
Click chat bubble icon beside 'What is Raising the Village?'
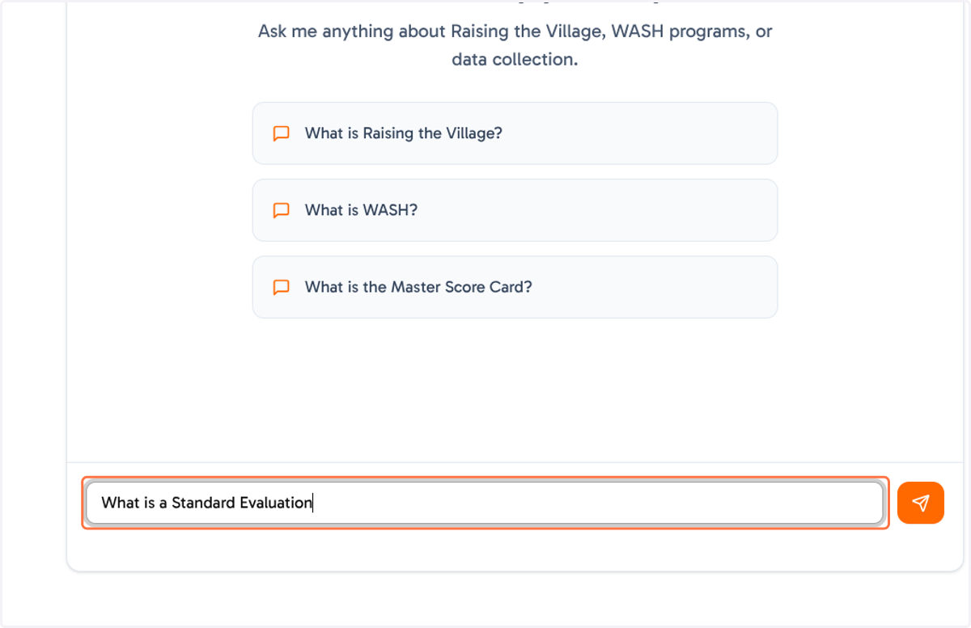click(281, 133)
